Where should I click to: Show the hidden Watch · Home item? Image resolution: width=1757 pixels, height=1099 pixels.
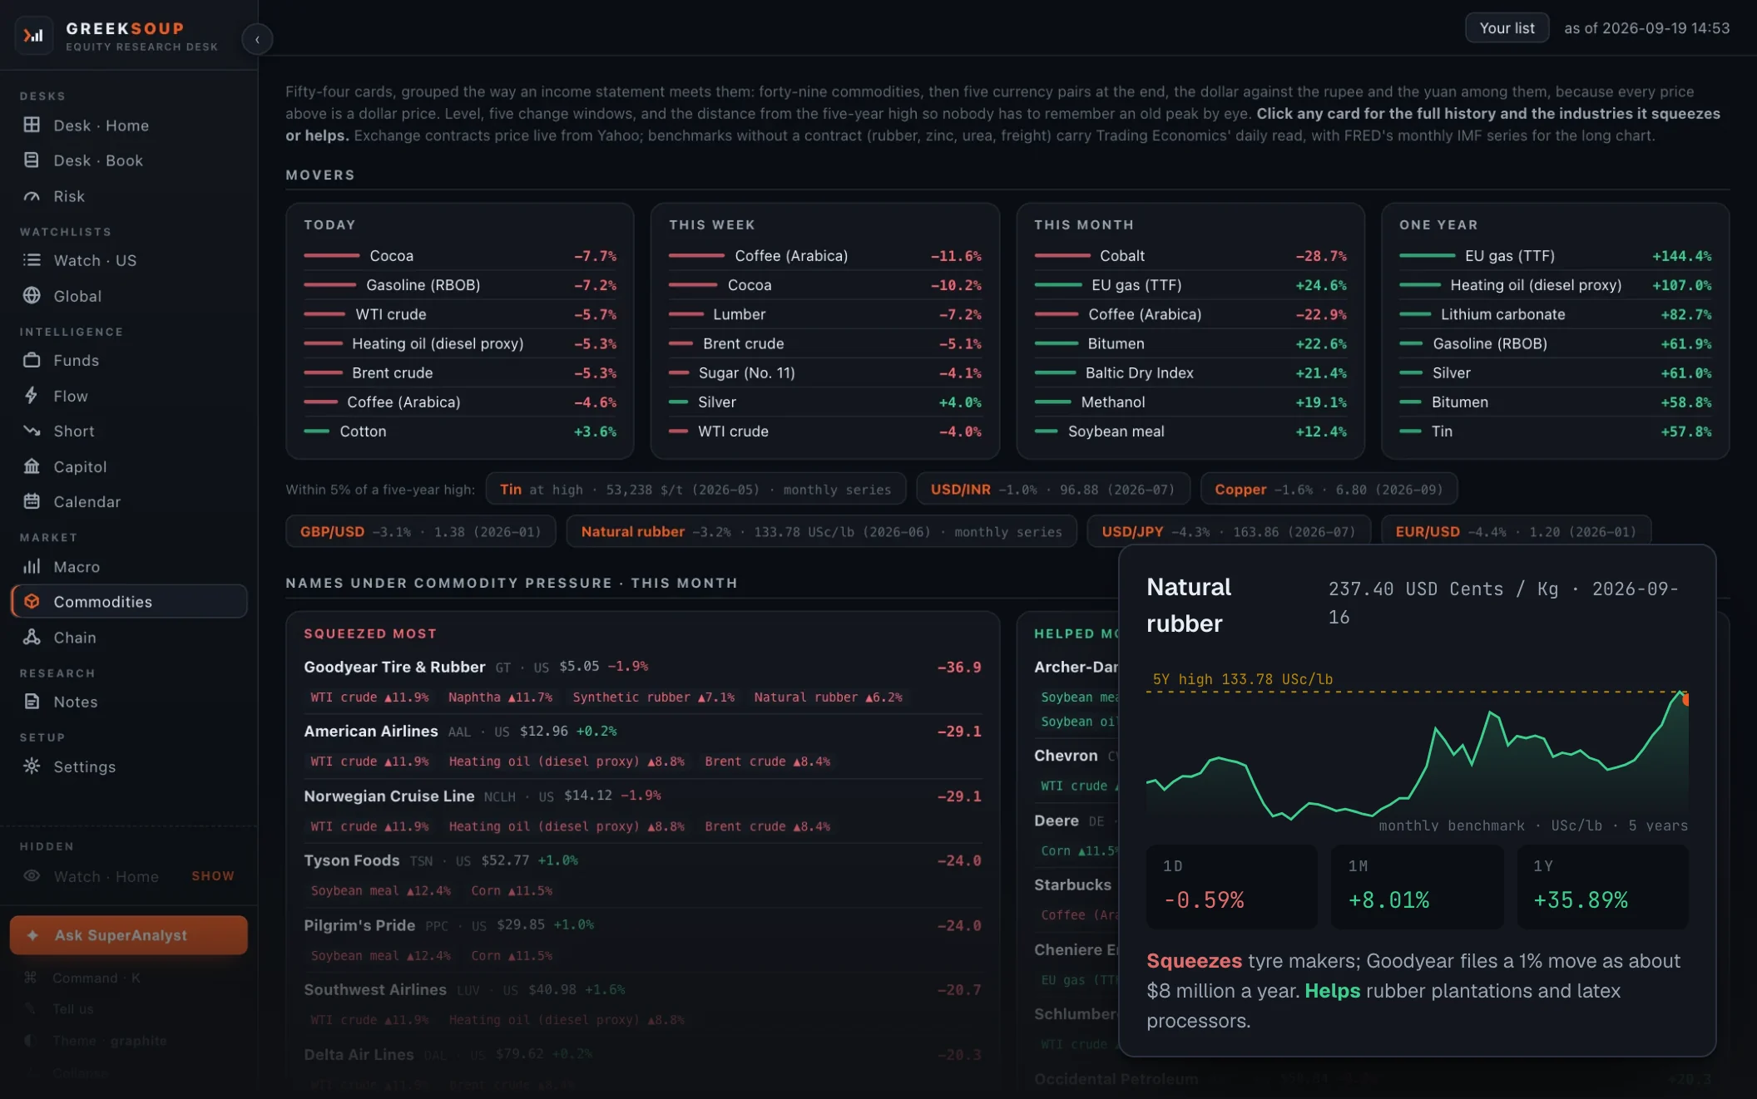tap(213, 876)
